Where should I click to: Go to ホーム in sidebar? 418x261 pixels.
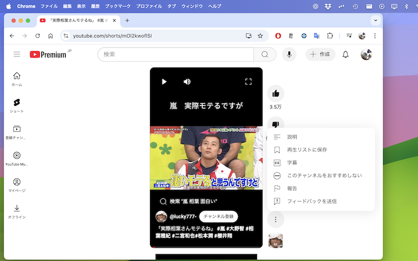(x=17, y=79)
